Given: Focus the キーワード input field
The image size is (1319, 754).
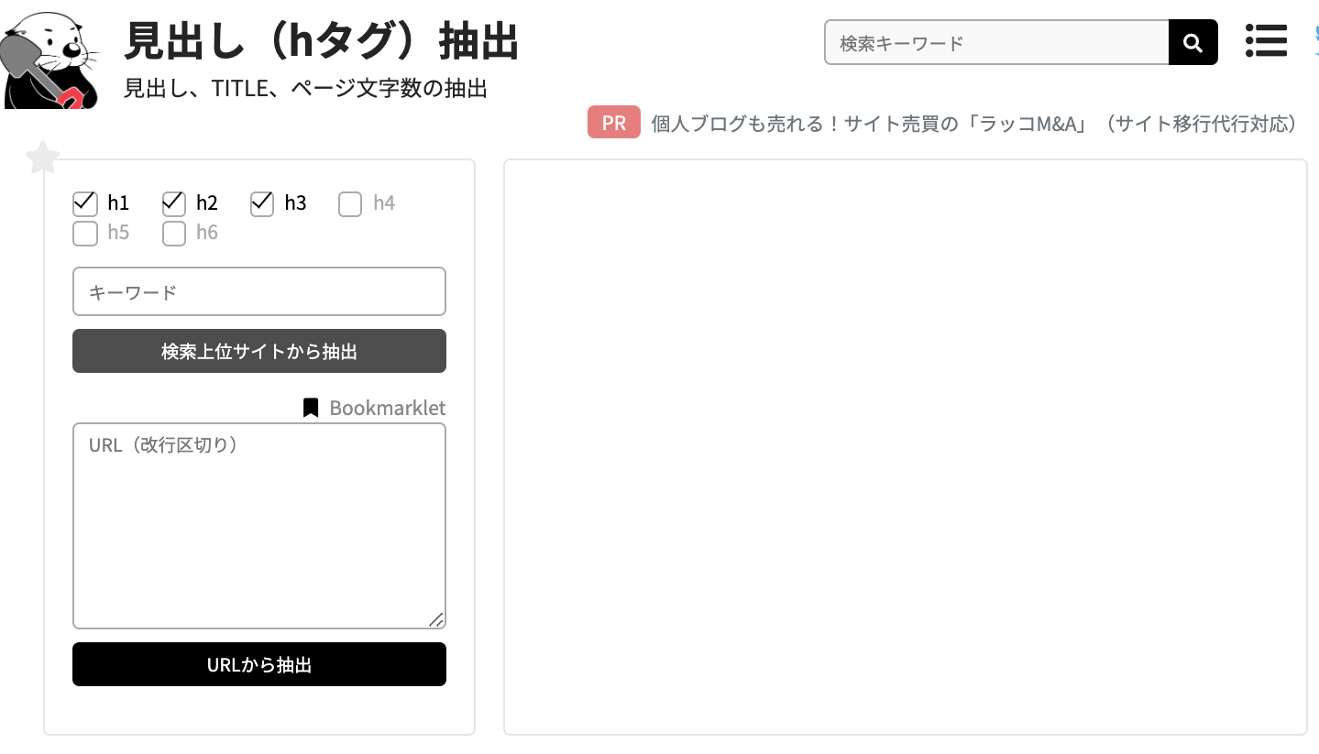Looking at the screenshot, I should pyautogui.click(x=259, y=291).
